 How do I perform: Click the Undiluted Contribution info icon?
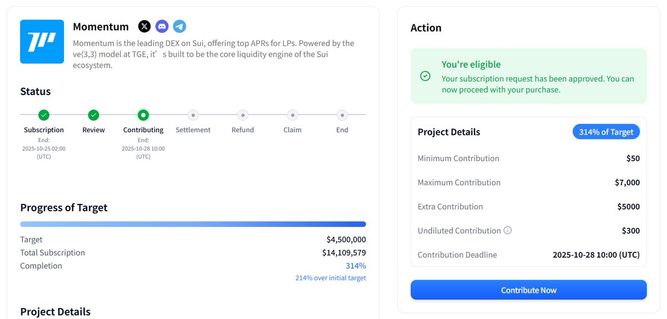507,231
